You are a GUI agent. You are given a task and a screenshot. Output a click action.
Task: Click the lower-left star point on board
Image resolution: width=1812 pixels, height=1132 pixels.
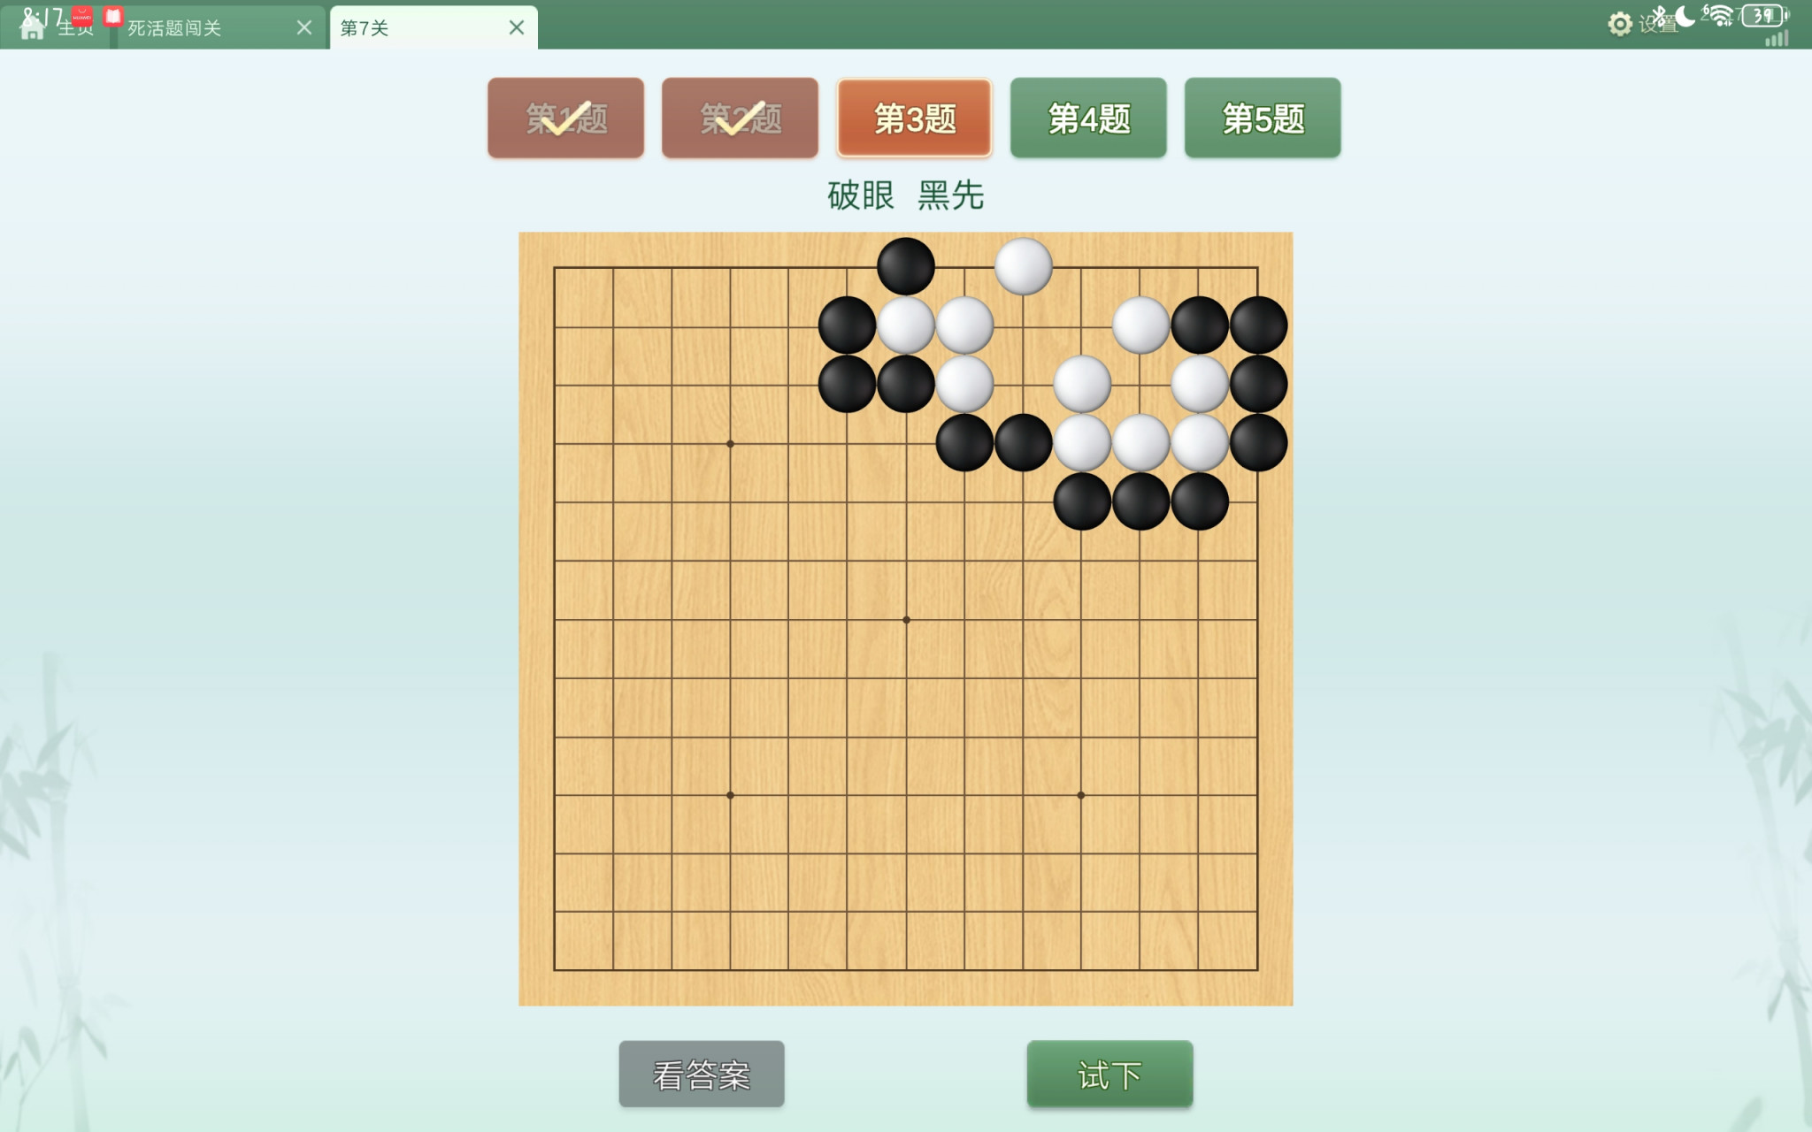730,795
